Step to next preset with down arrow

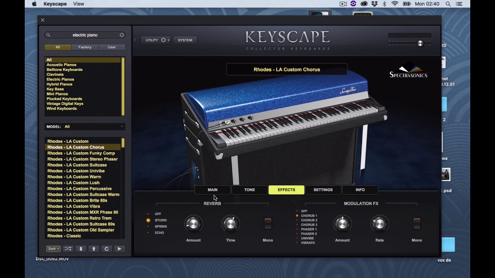pos(81,249)
